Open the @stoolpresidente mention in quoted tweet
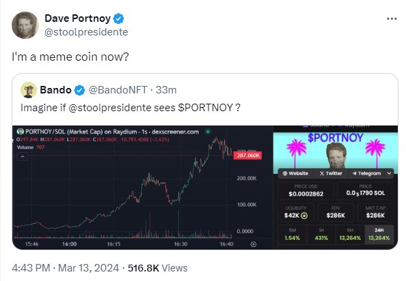This screenshot has width=406, height=281. 110,108
